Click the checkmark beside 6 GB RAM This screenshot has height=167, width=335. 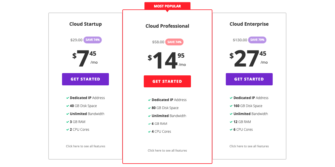149,124
